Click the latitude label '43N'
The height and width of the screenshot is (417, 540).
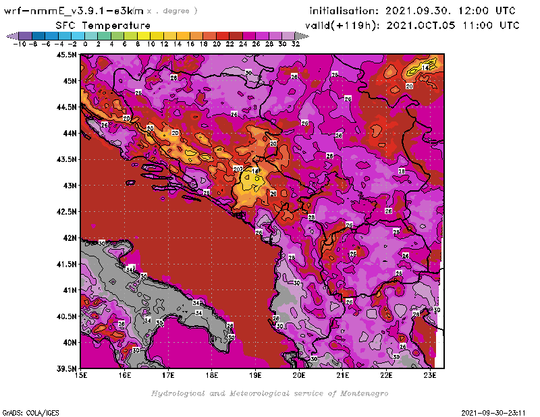[x=70, y=186]
